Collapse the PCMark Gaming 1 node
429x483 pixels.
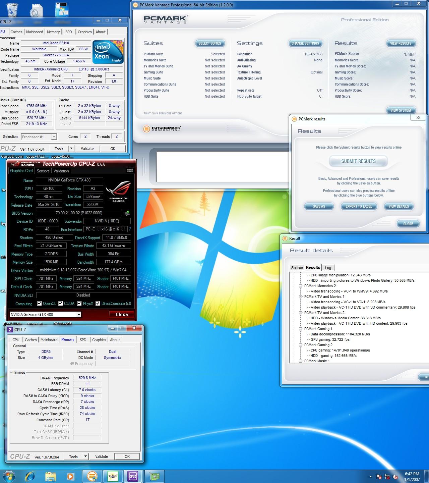pyautogui.click(x=301, y=329)
